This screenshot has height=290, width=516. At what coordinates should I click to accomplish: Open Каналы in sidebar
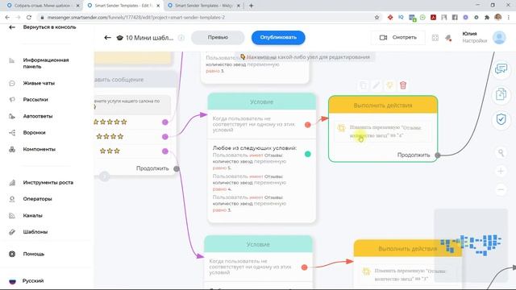32,215
